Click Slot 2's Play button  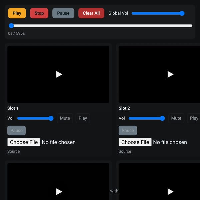(x=194, y=118)
